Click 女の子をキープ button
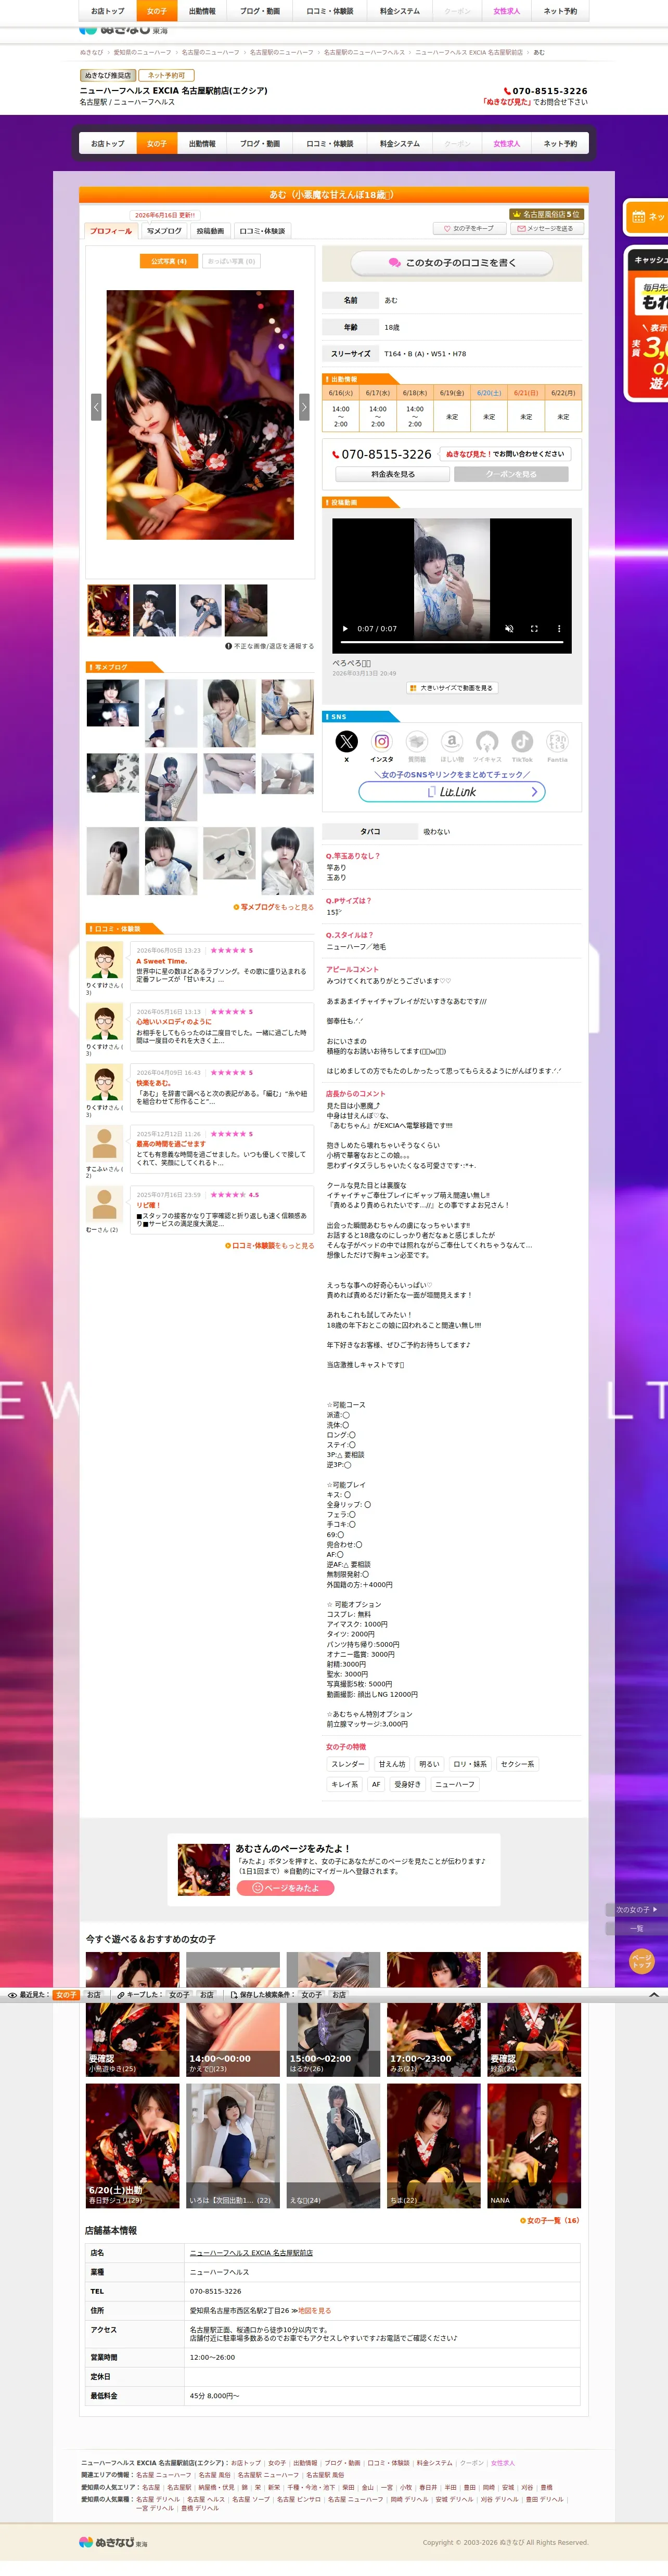 (469, 229)
